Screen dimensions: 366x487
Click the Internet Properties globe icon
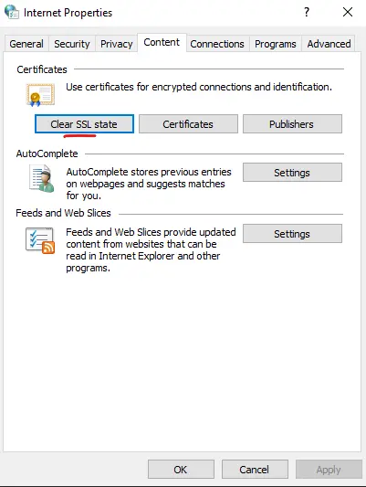[12, 12]
